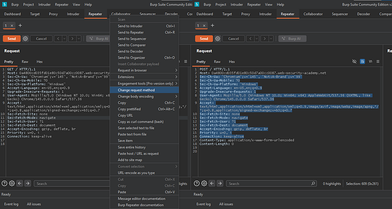Click Content-Length: 0 line in right request
392x209 pixels.
pos(217,144)
